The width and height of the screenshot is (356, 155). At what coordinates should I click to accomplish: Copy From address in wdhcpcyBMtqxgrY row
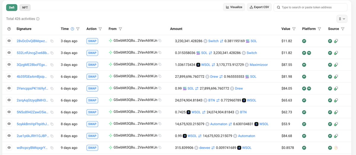[160, 147]
